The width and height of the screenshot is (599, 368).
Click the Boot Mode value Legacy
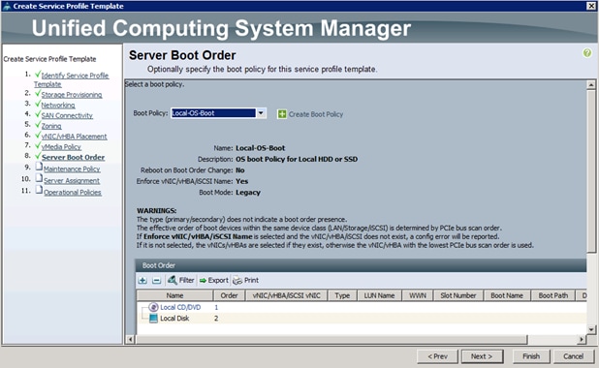point(248,193)
